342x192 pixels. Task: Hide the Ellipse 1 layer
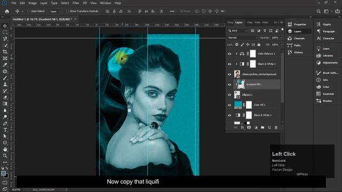point(229,95)
